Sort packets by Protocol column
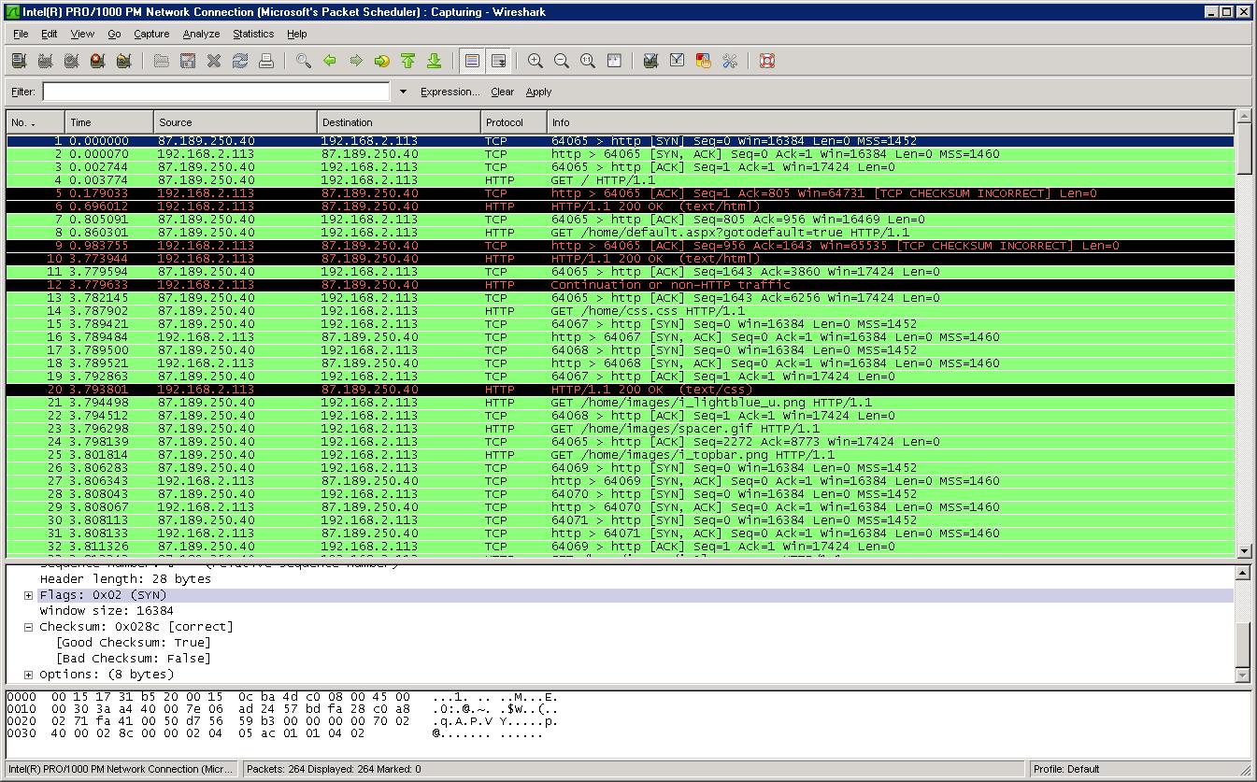The image size is (1257, 782). click(x=514, y=122)
